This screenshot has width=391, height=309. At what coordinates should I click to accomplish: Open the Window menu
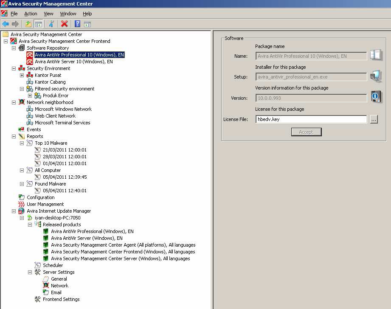pyautogui.click(x=68, y=14)
